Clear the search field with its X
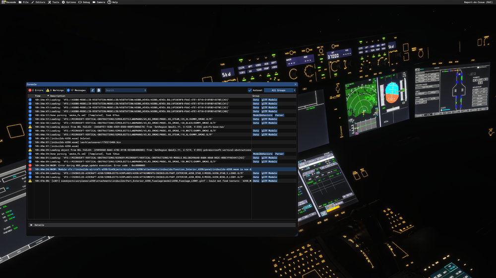The image size is (496, 278). pyautogui.click(x=145, y=91)
